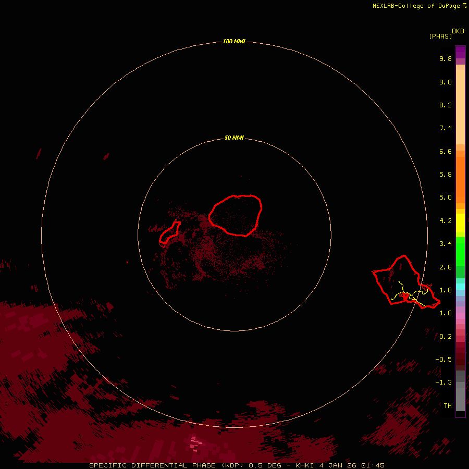Viewport: 469px width, 469px height.
Task: Click the 4.2 colorbar value label
Action: click(x=446, y=221)
